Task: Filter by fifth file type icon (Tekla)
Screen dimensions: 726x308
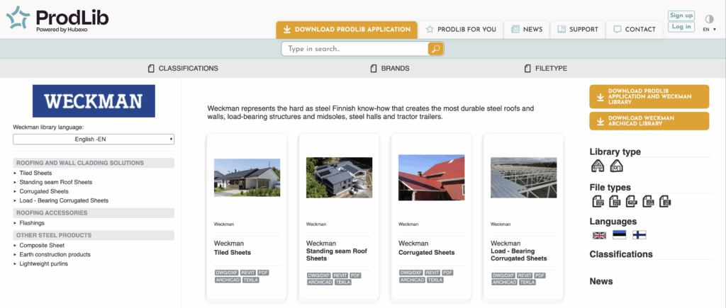Action: (665, 201)
